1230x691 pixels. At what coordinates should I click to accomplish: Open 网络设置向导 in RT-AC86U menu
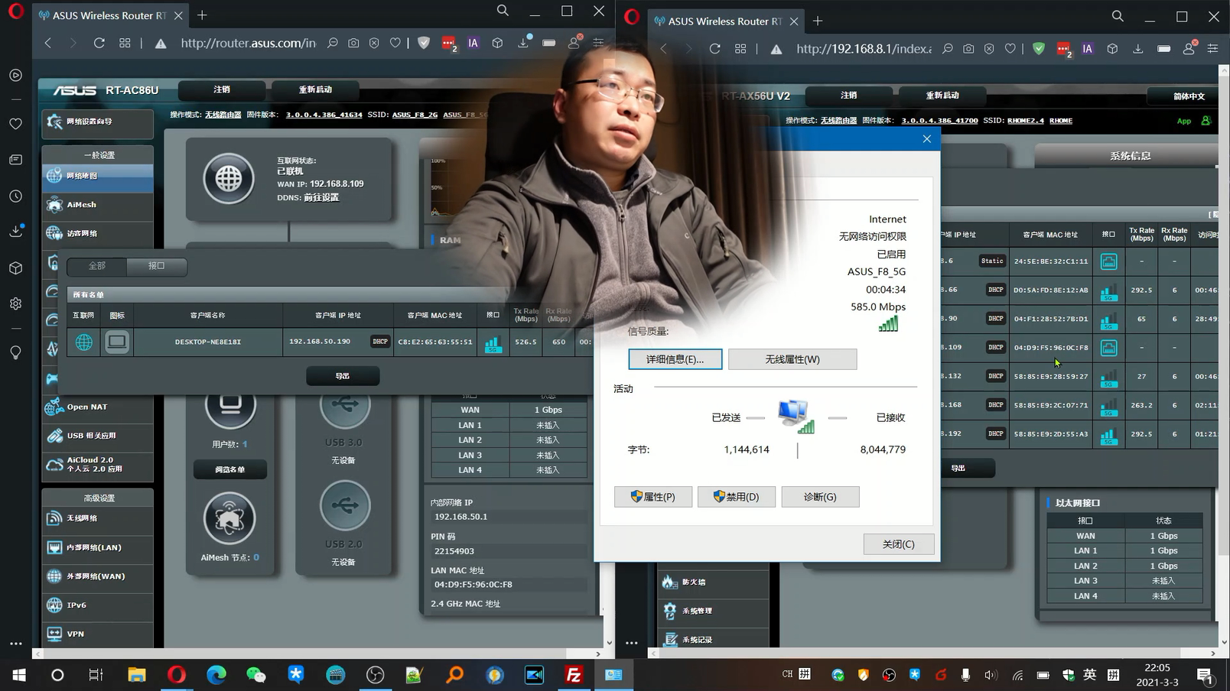pos(97,122)
